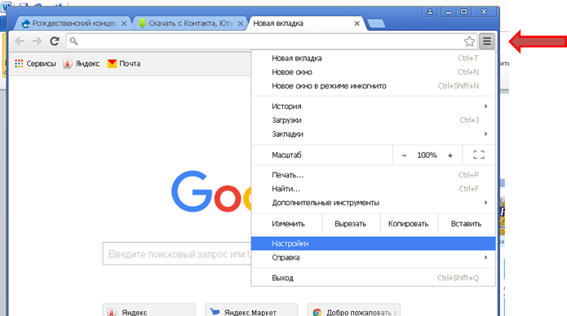This screenshot has height=316, width=567.
Task: Select the Новая вкладка tab
Action: 306,24
